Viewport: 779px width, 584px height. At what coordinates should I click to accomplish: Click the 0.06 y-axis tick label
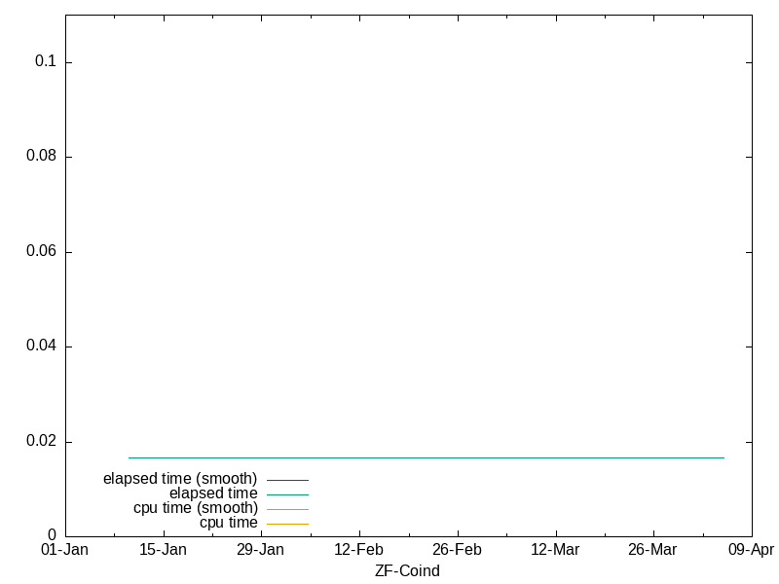coord(41,251)
